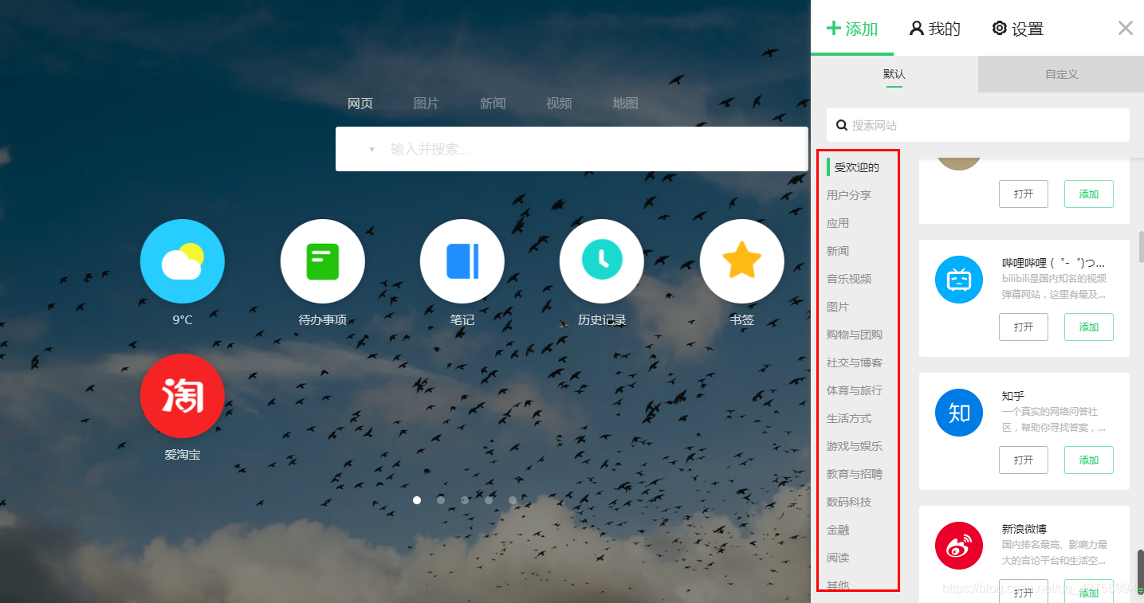
Task: Go to the fourth page dot
Action: [489, 500]
